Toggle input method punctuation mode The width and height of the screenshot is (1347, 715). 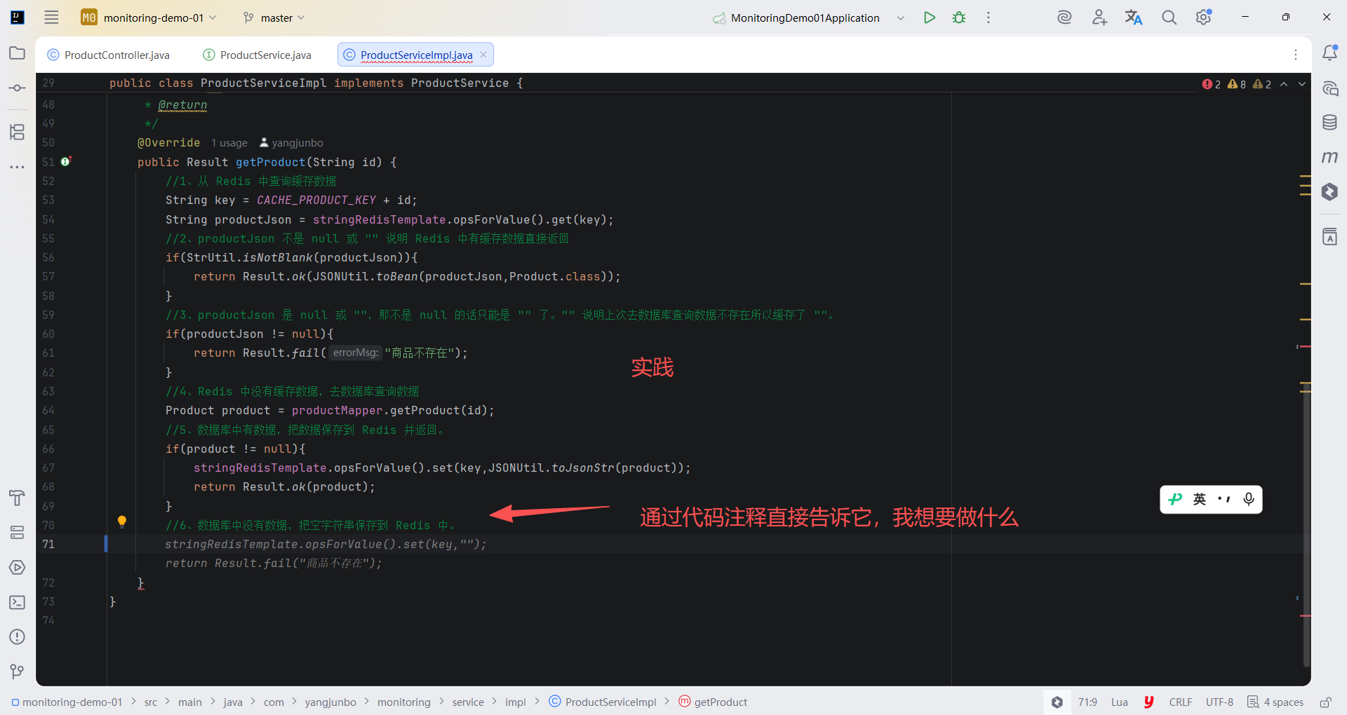point(1224,499)
